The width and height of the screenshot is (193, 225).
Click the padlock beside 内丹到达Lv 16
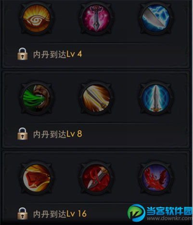coord(23,213)
